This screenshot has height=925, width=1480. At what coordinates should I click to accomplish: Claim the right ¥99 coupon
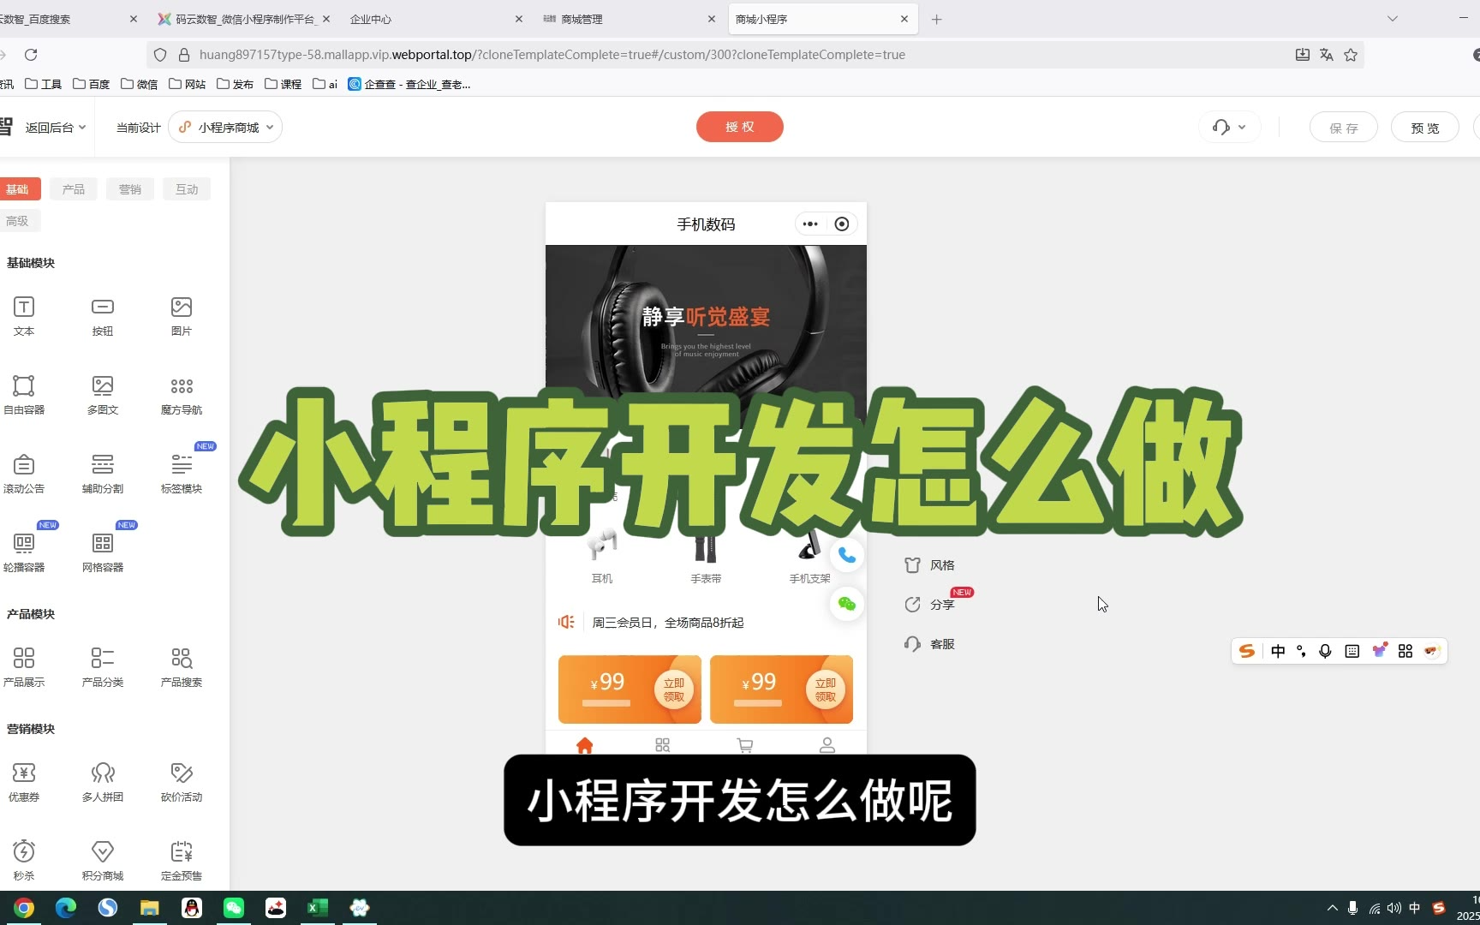point(826,689)
